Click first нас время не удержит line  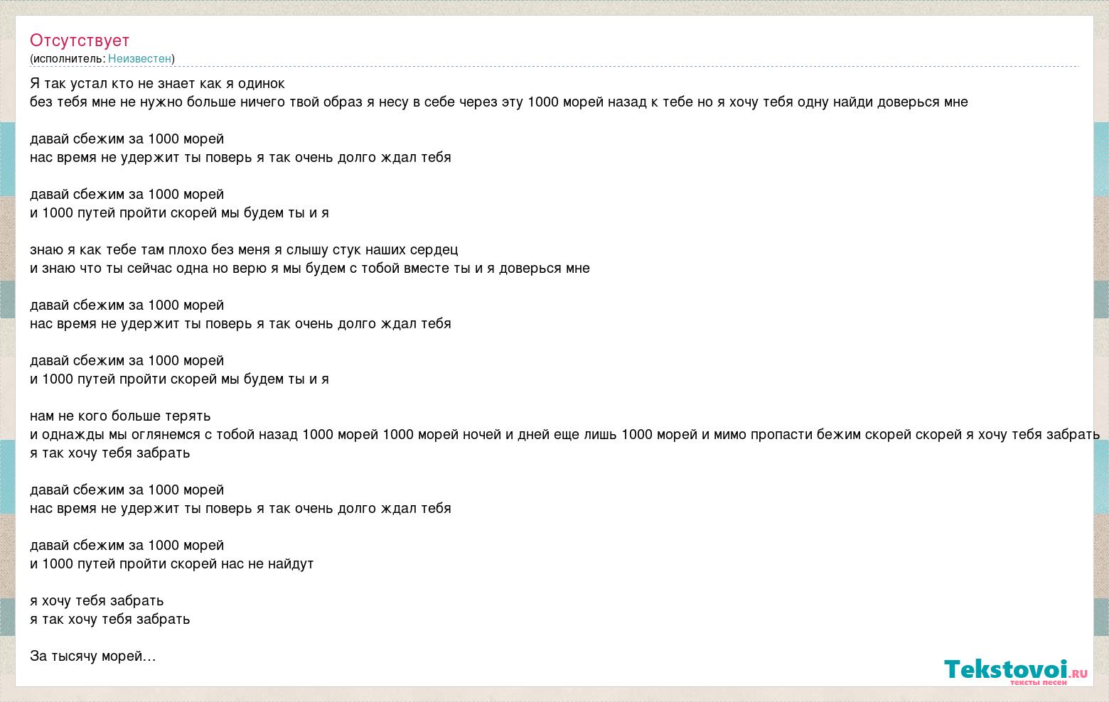coord(240,158)
